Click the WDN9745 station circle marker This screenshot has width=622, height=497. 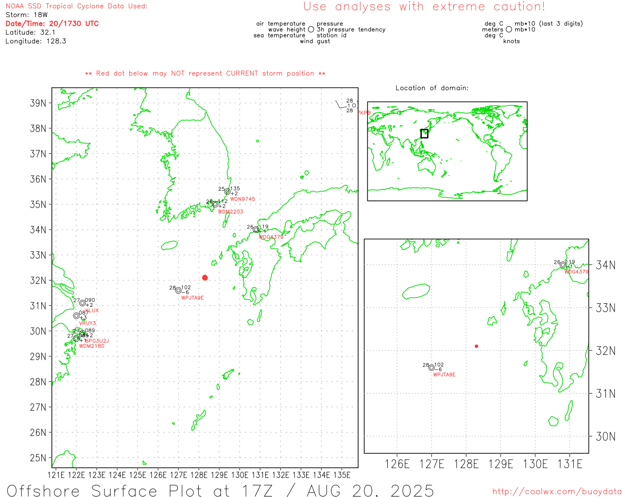click(x=227, y=192)
